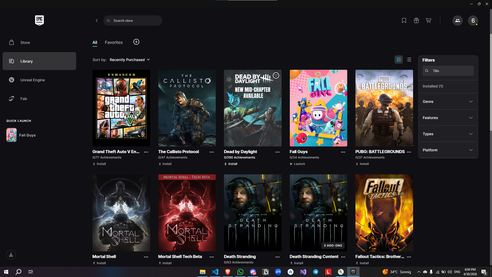Click the library vertical scrollbar

tap(491, 82)
